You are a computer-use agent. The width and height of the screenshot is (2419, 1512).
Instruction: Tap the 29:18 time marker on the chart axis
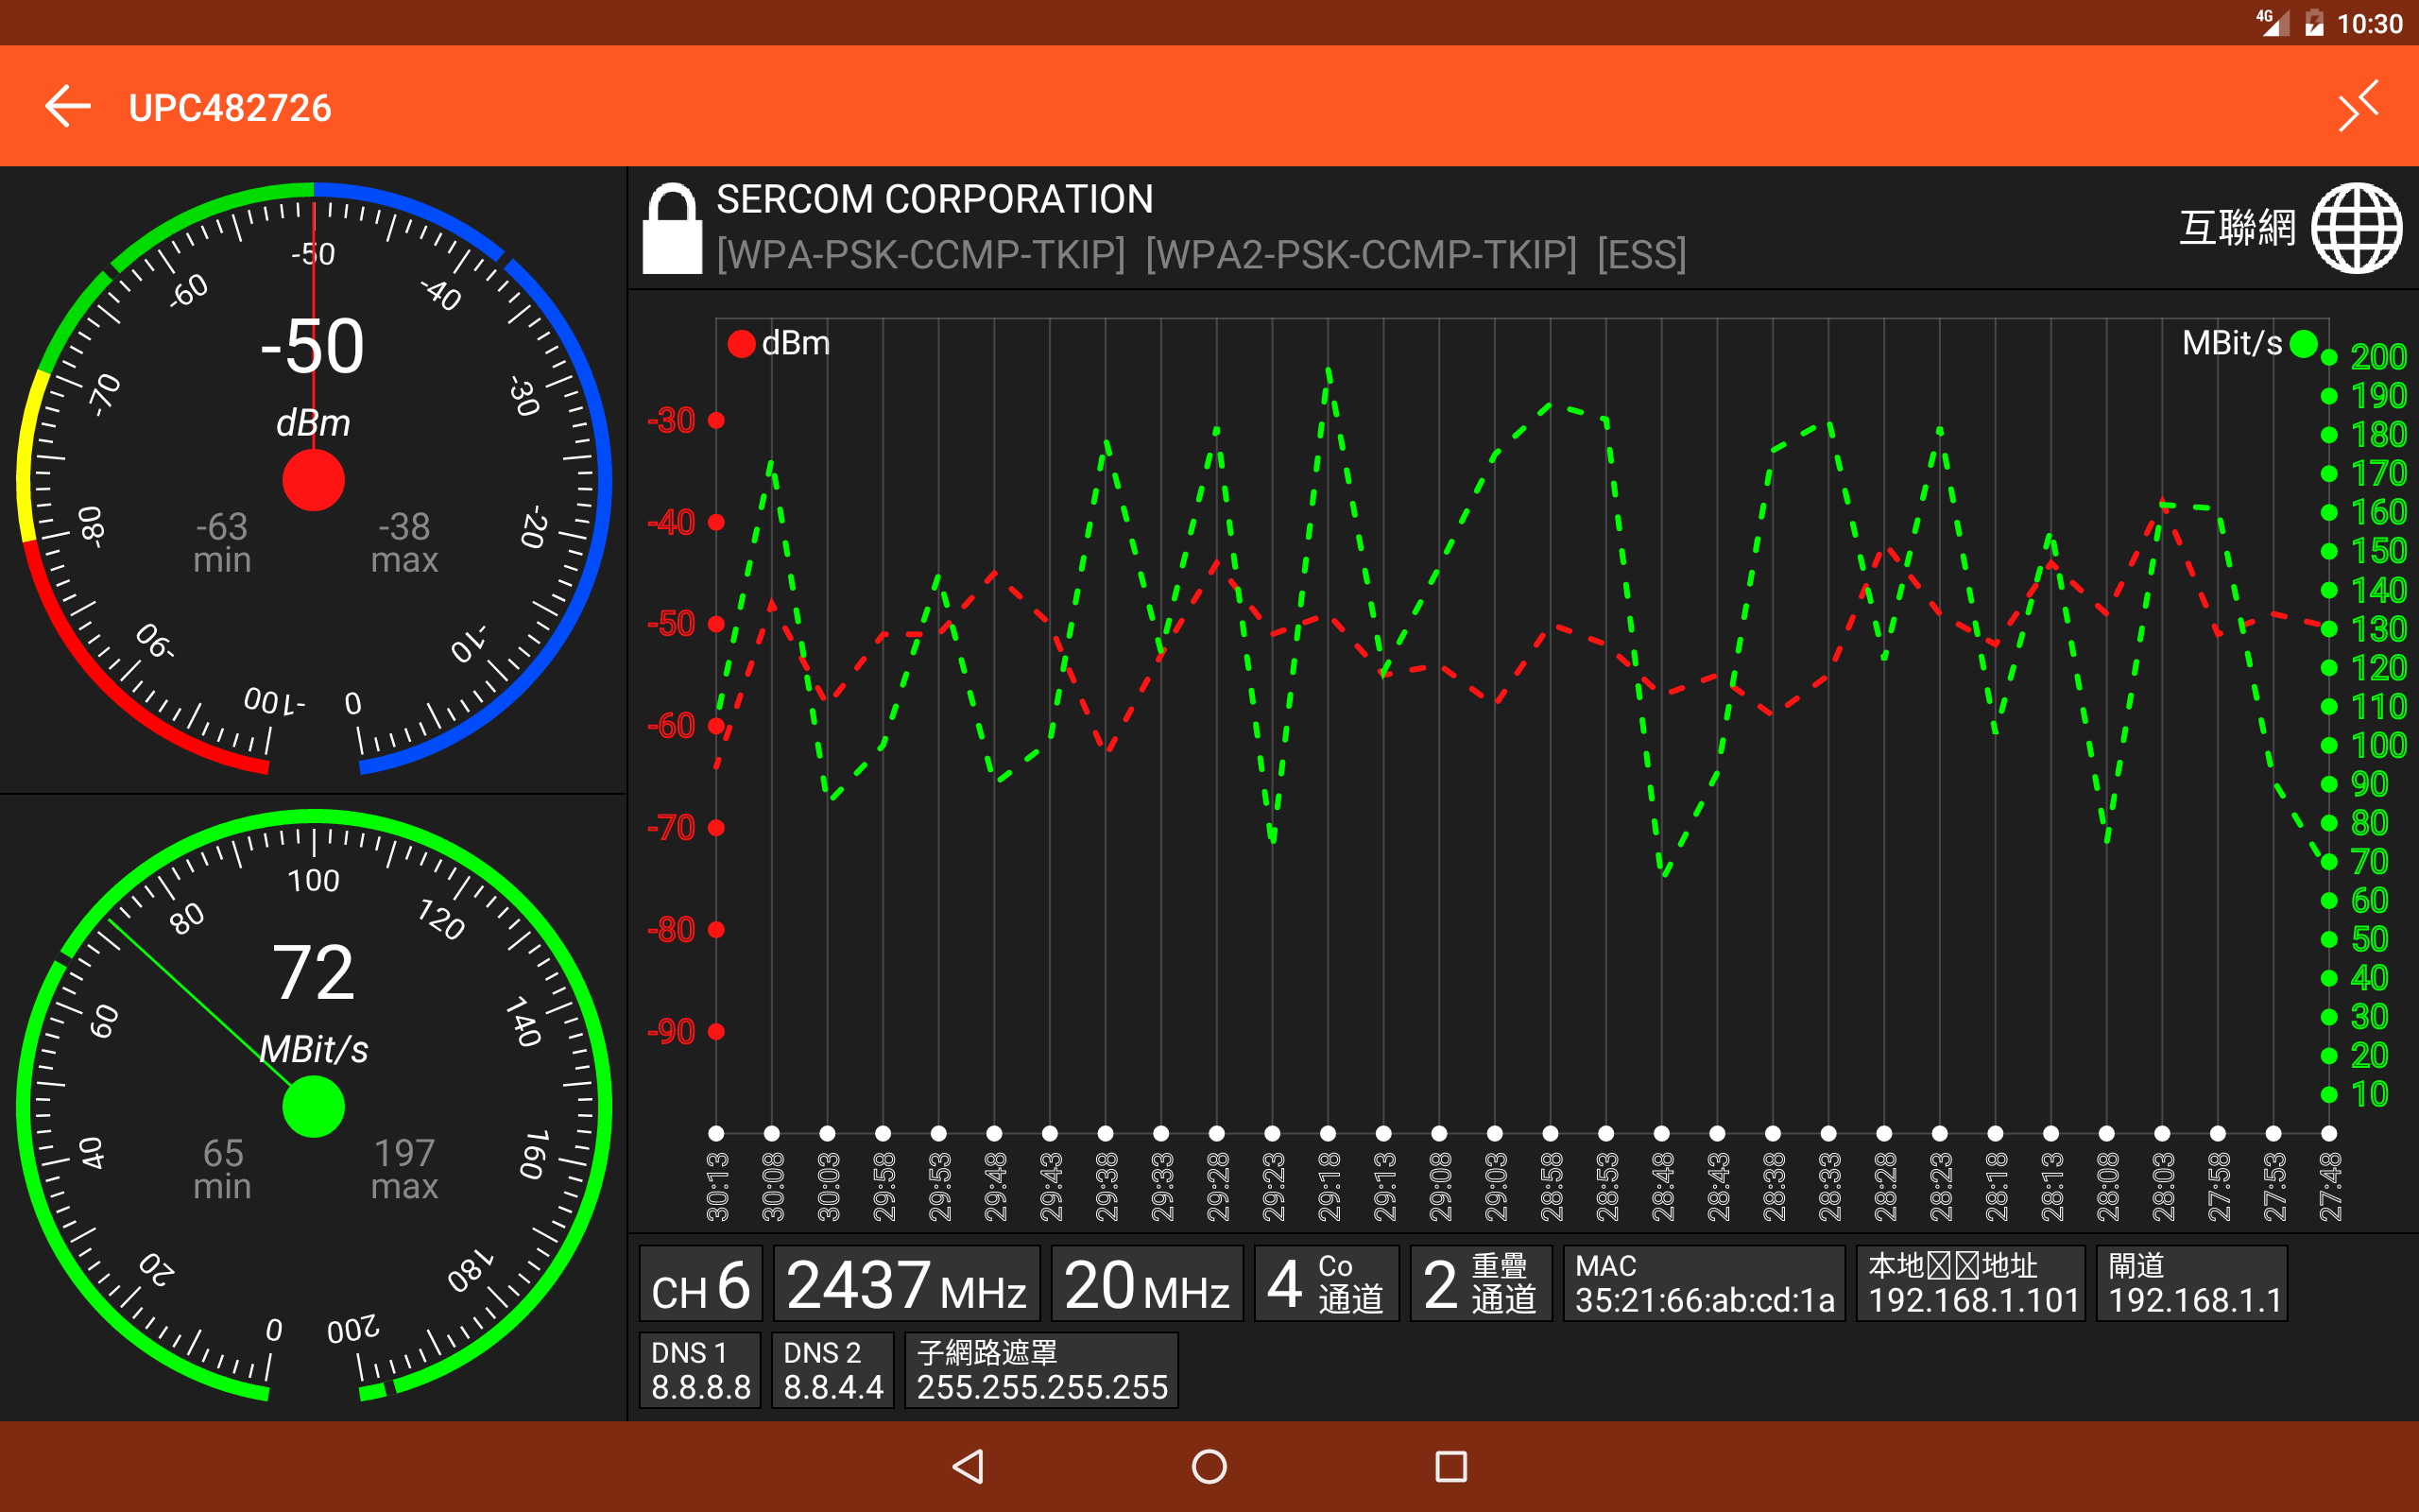(1329, 1187)
